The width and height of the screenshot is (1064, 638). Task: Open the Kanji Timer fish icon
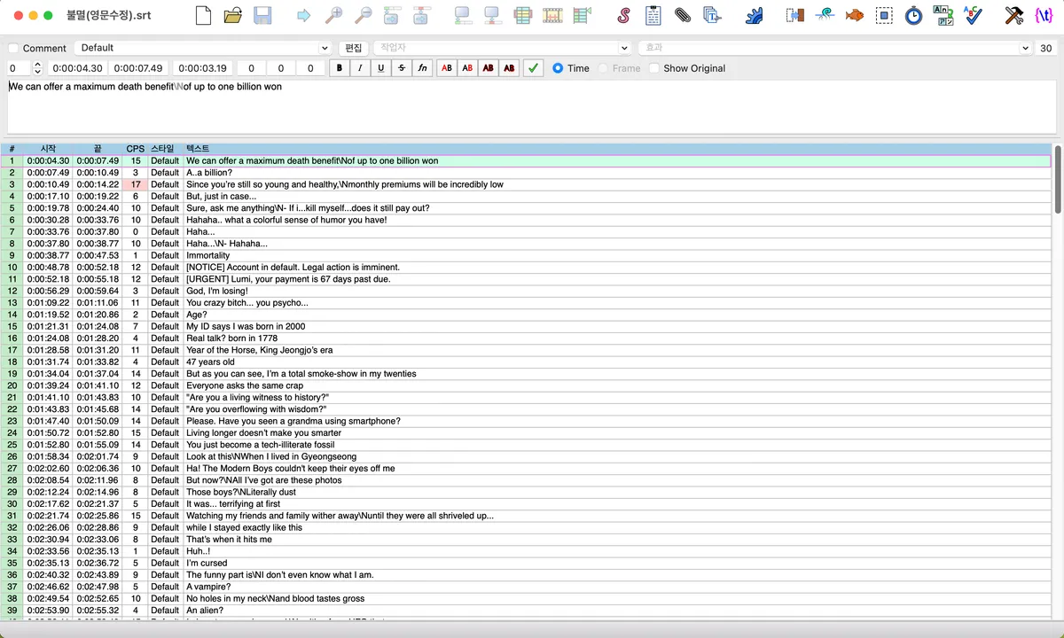click(x=855, y=15)
